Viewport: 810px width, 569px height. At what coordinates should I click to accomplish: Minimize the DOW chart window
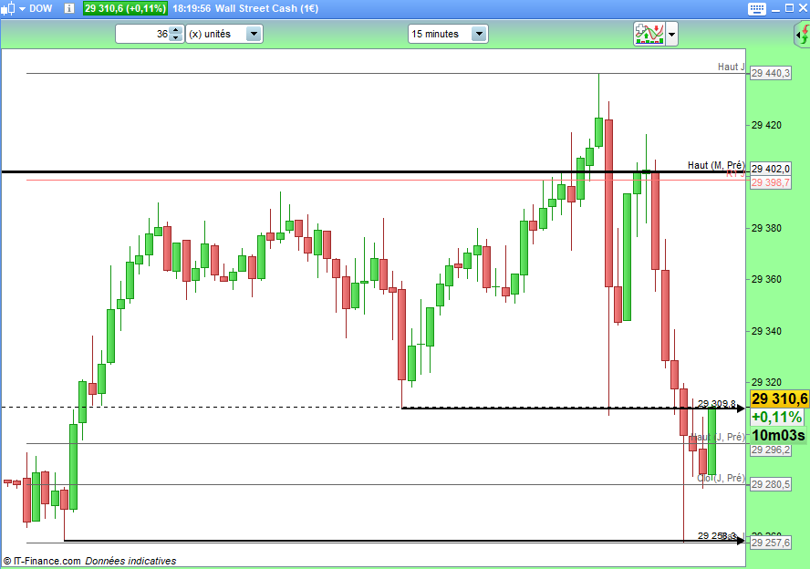point(776,9)
